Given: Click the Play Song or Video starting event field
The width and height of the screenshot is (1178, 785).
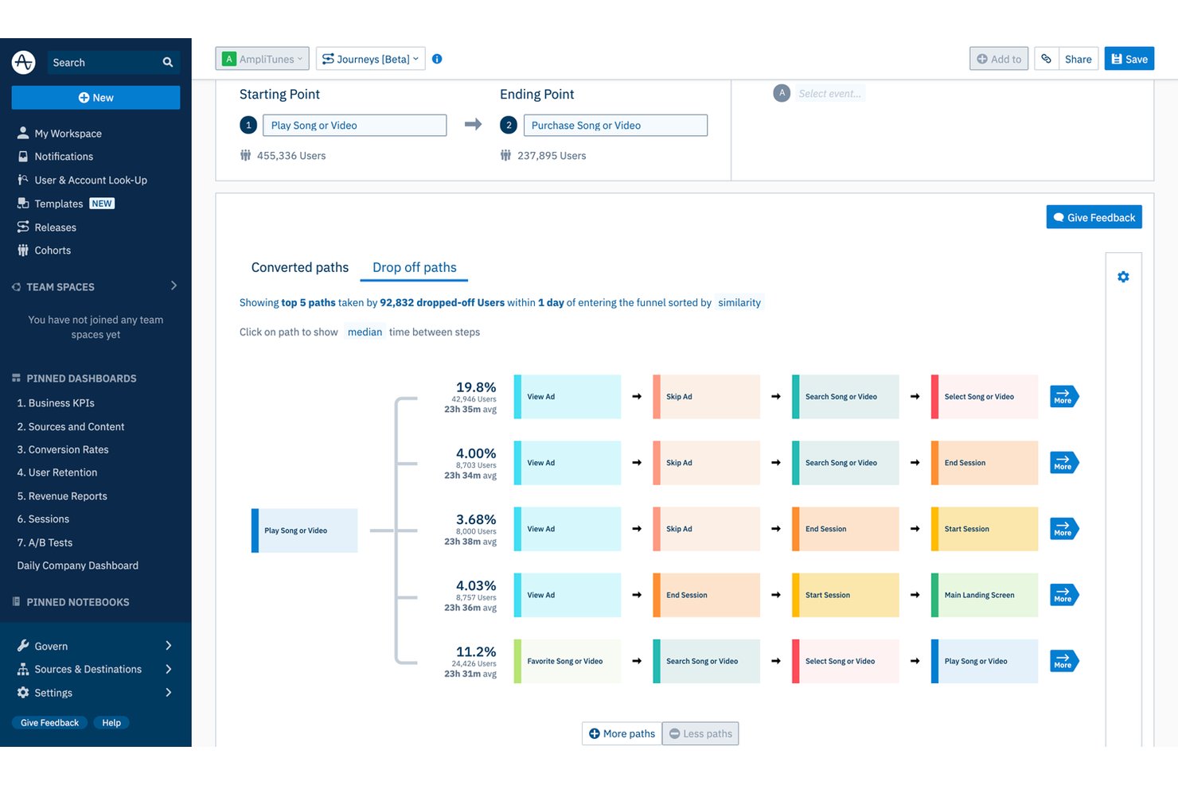Looking at the screenshot, I should pos(355,126).
